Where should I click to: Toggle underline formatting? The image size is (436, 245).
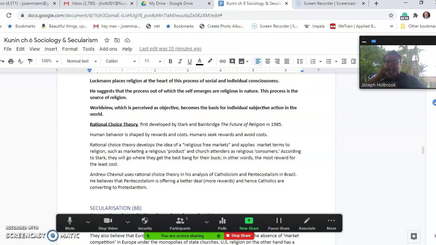(189, 61)
